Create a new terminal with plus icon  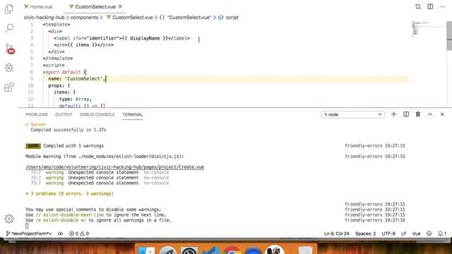point(393,114)
